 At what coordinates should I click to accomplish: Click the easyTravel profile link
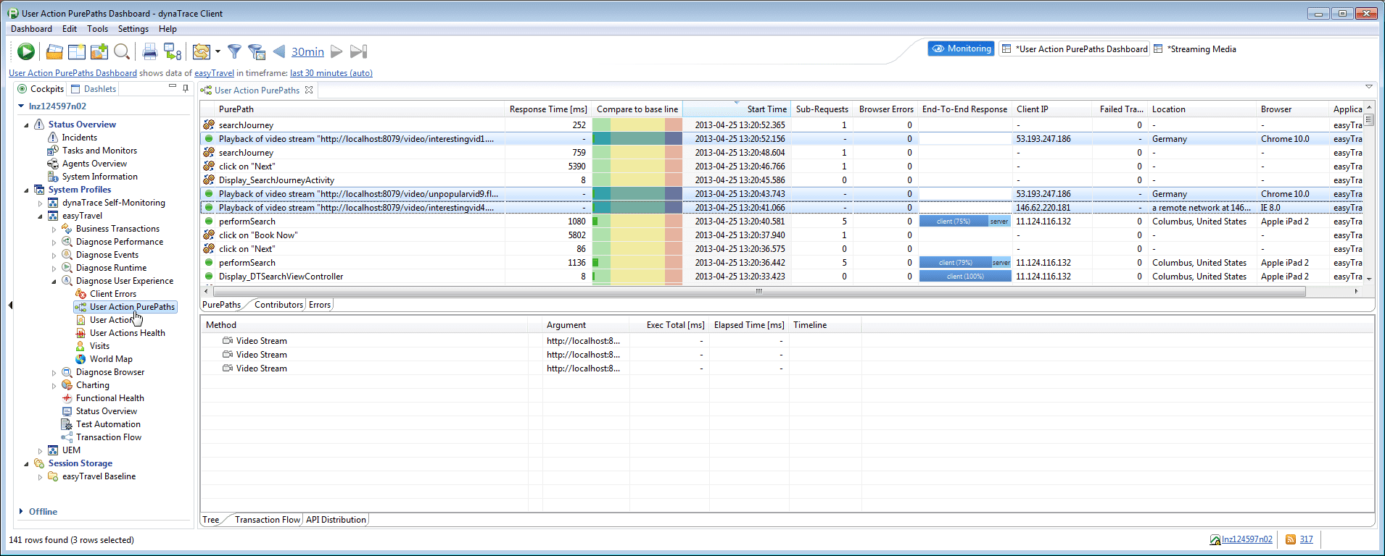tap(214, 73)
